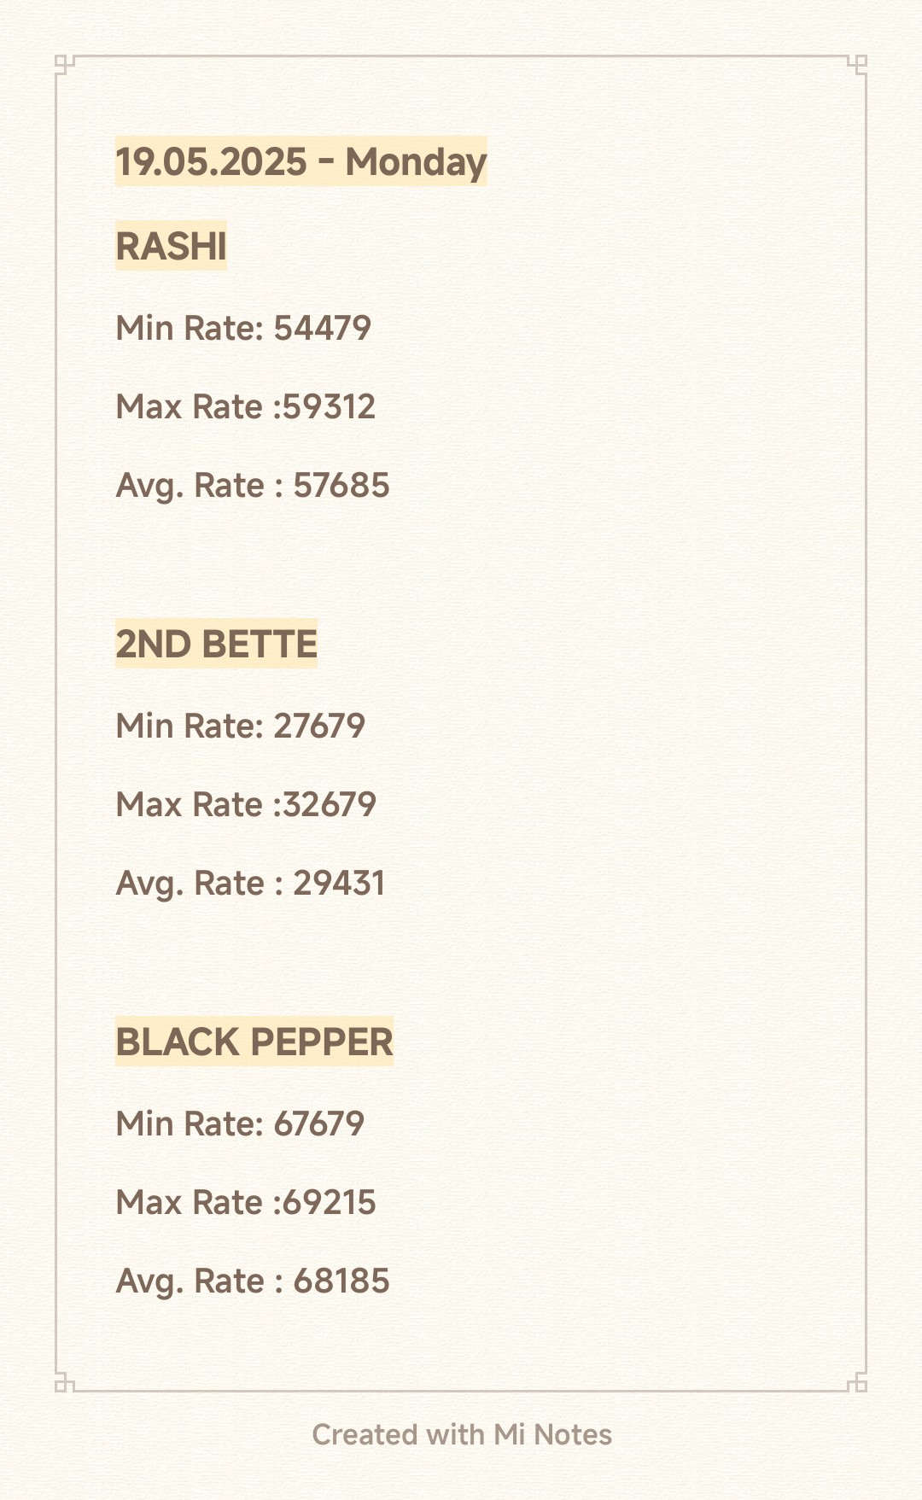The image size is (922, 1500).
Task: Click the top-right corner ornament of the note frame
Action: [x=859, y=63]
